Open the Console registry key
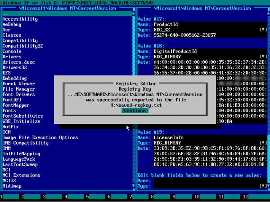 pos(12,51)
